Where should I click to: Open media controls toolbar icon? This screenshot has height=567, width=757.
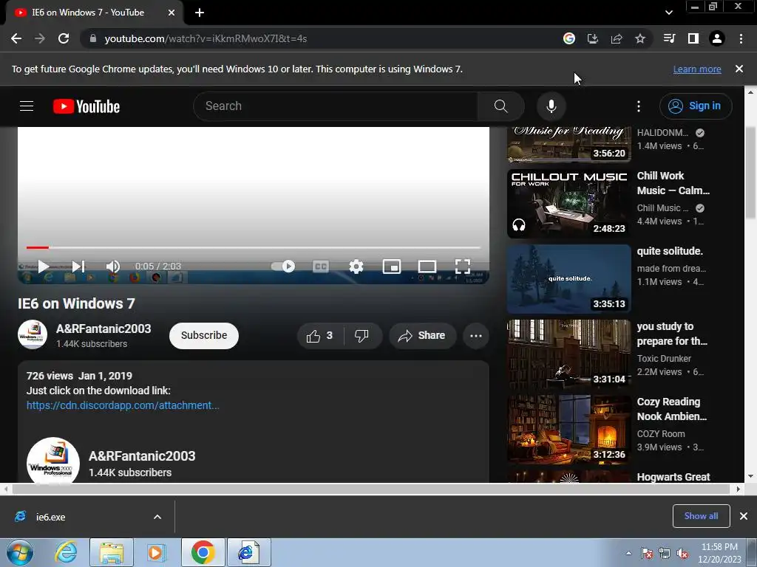click(670, 38)
